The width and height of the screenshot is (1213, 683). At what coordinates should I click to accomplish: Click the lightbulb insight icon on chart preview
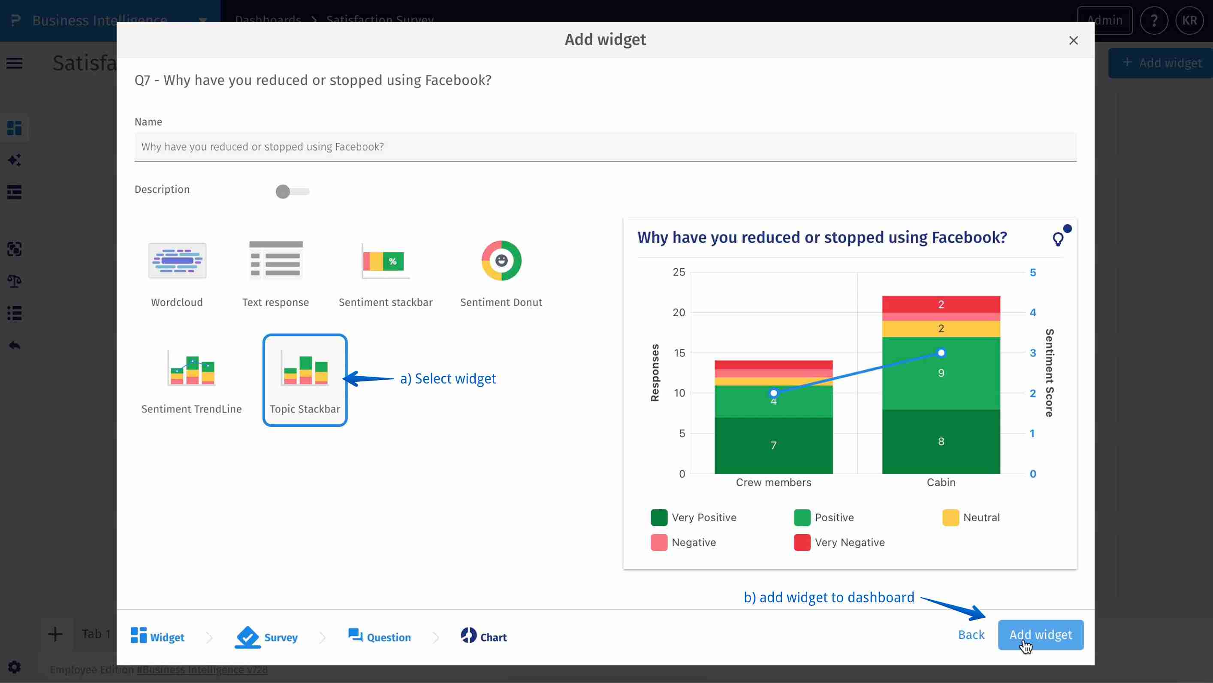pos(1059,237)
